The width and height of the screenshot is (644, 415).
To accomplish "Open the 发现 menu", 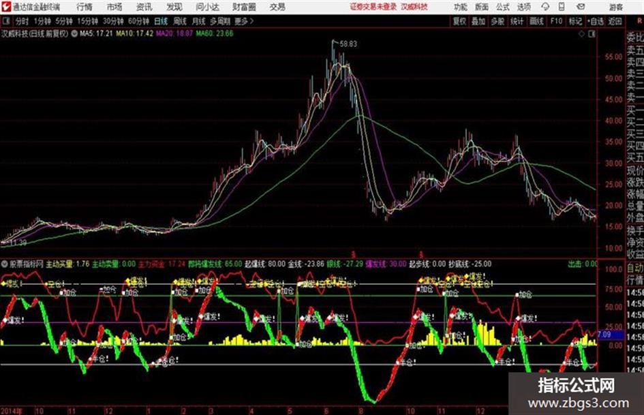I will coord(174,7).
